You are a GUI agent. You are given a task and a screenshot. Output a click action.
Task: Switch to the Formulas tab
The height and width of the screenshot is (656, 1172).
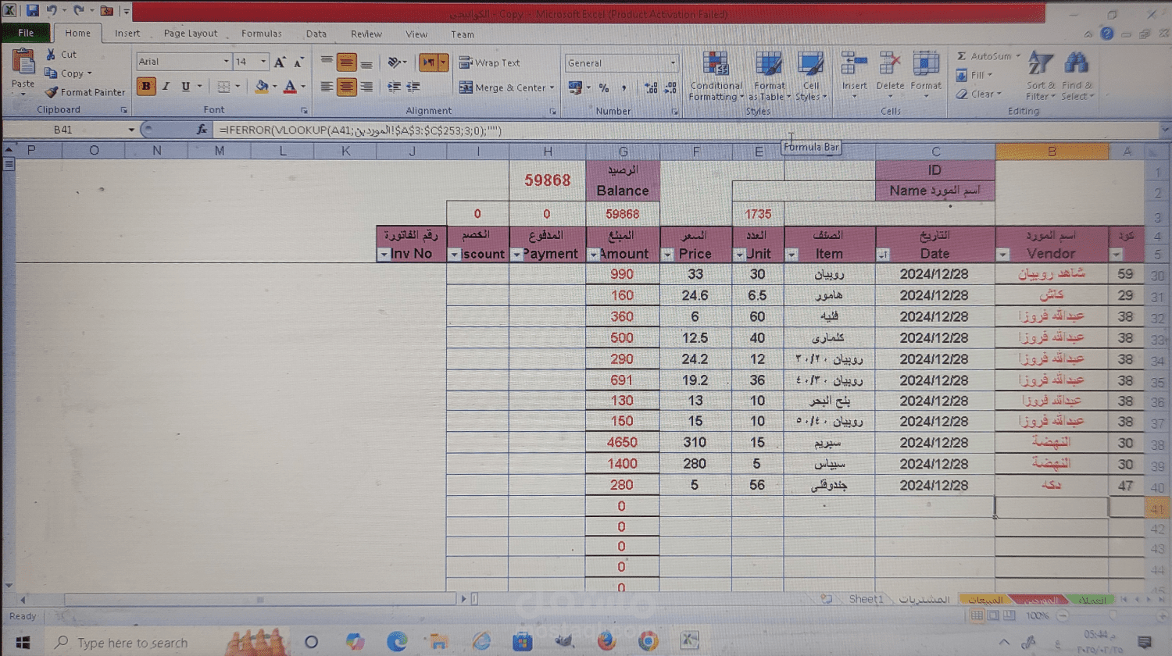point(261,34)
